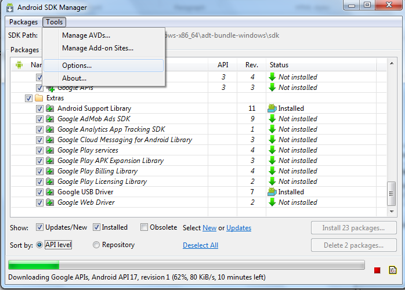Uncheck Google Analytics App Tracking SDK checkbox

pyautogui.click(x=39, y=129)
